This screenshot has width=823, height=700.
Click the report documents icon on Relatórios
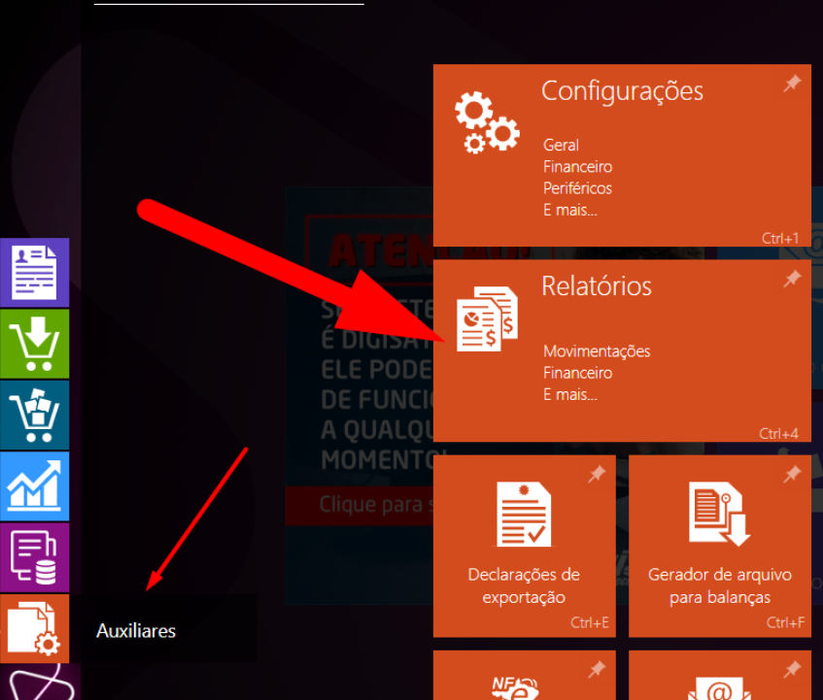(486, 318)
